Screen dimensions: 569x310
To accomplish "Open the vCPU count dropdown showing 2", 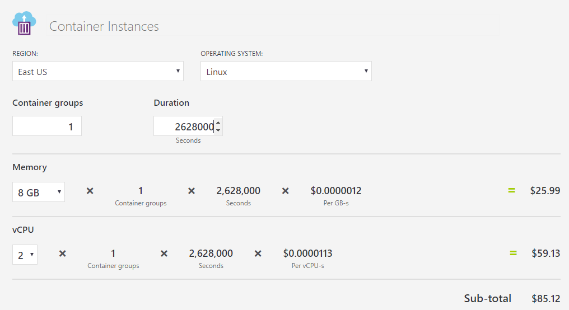I will [x=25, y=255].
